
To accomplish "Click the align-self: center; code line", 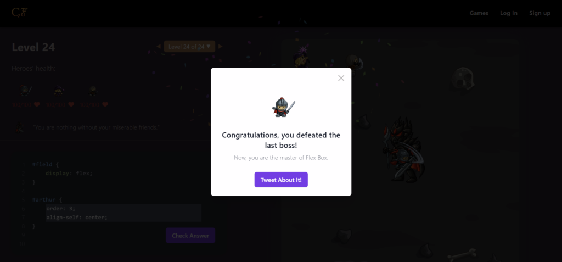I will 123,217.
